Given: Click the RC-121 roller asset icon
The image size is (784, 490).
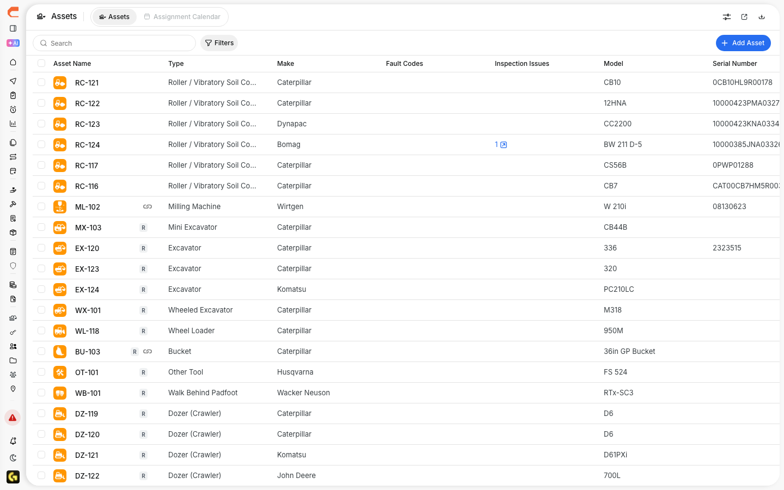Looking at the screenshot, I should 60,83.
